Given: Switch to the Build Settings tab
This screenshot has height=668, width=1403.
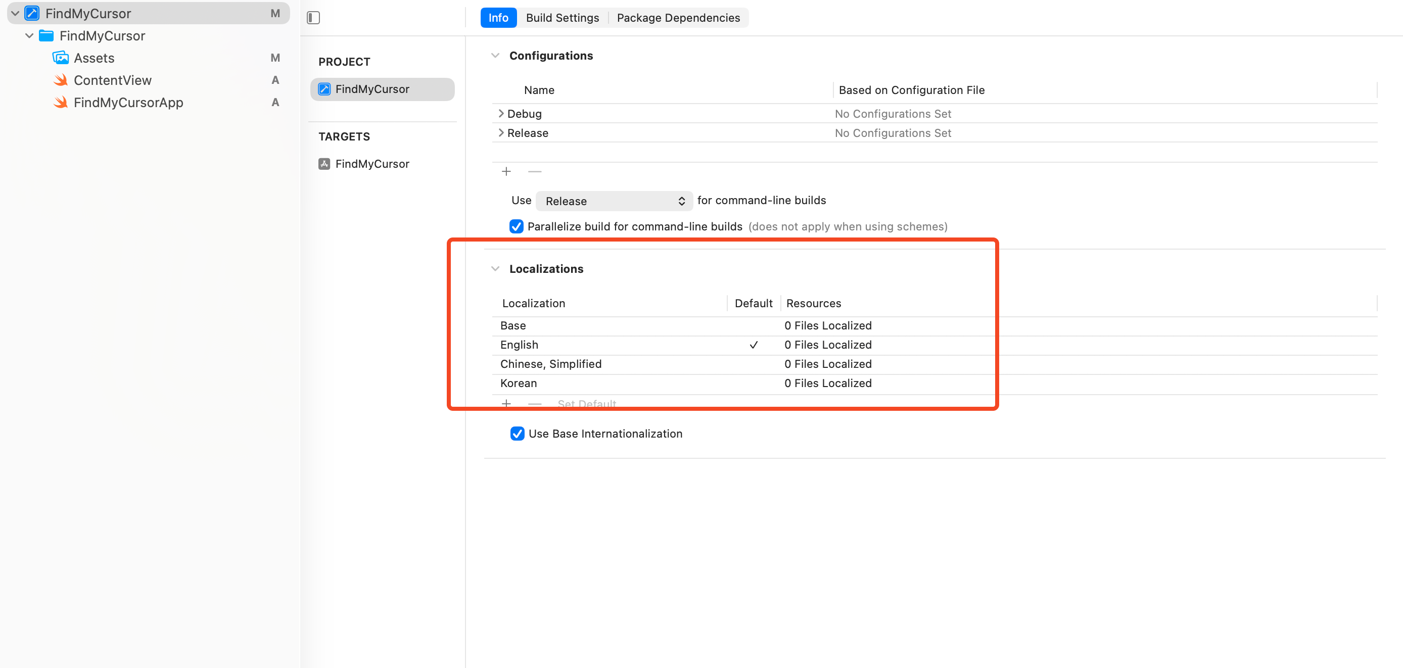Looking at the screenshot, I should [562, 17].
